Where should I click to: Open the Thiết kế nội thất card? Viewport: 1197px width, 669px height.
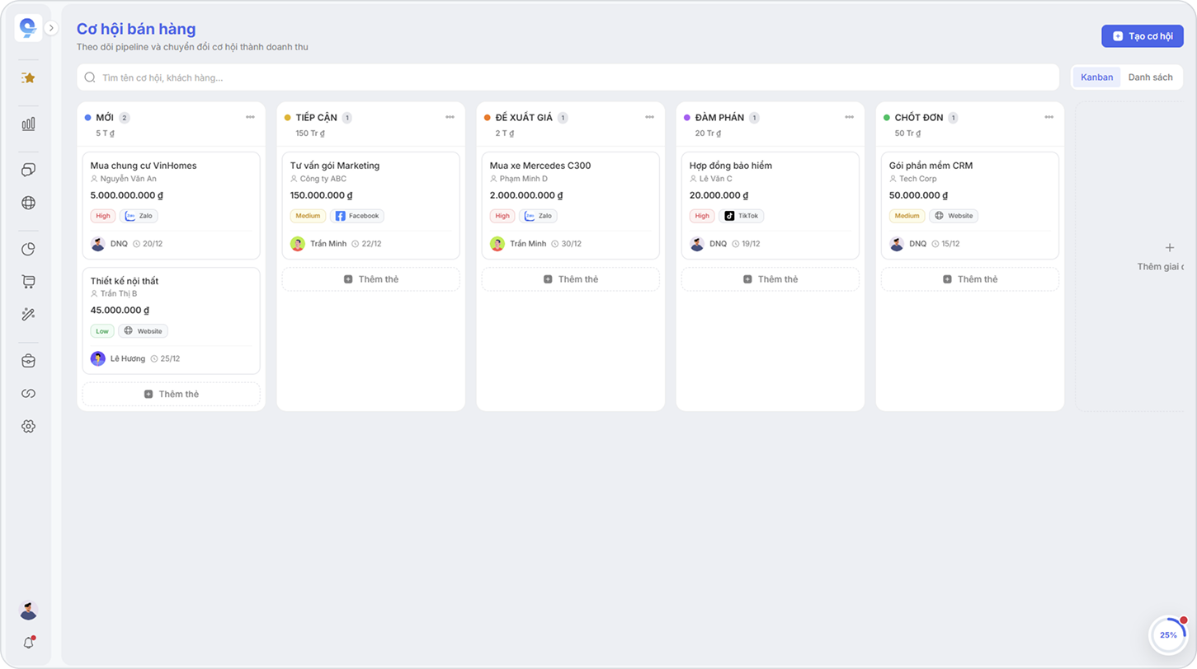click(171, 320)
